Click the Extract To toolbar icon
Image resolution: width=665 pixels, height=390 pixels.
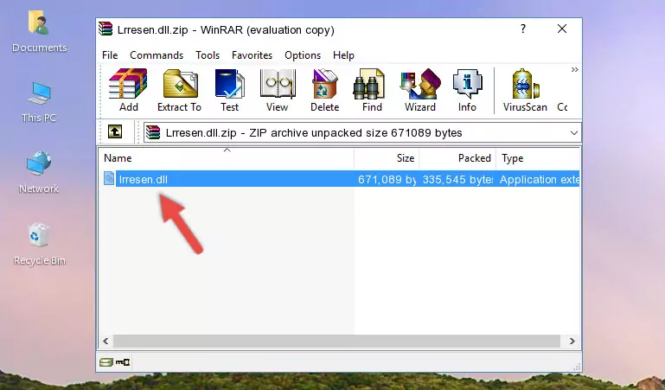coord(179,91)
